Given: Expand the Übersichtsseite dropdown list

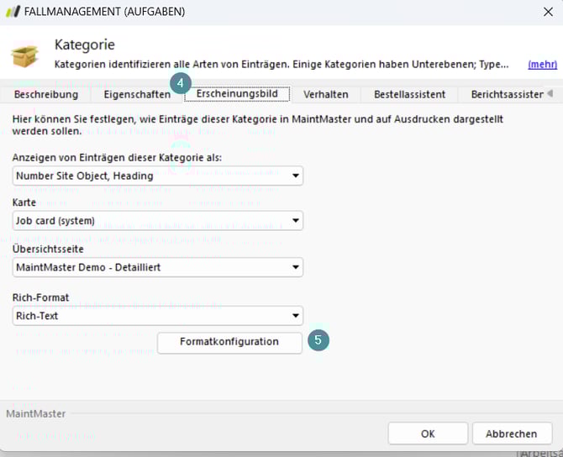Looking at the screenshot, I should pos(159,267).
